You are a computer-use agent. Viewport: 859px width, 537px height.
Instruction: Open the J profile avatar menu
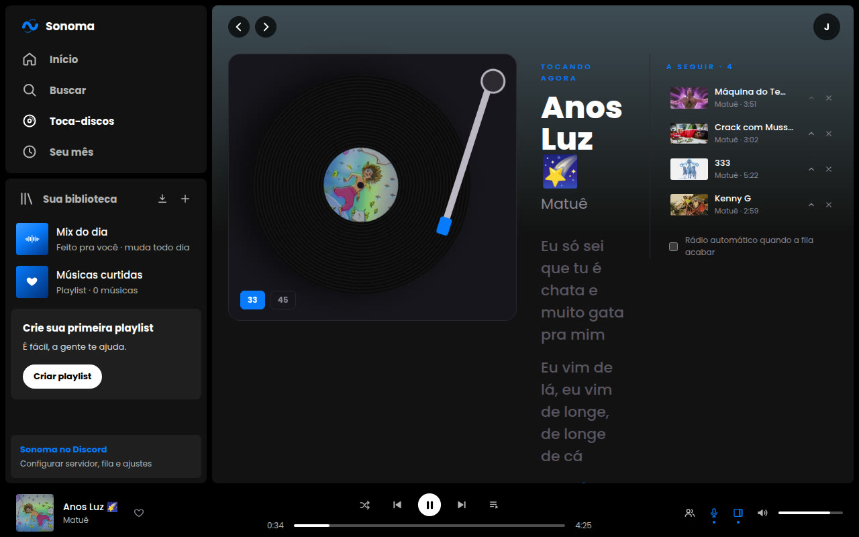click(x=827, y=27)
